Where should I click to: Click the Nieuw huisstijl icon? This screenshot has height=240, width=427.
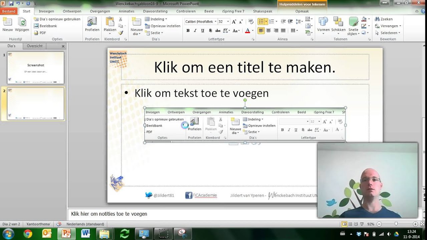point(7,24)
